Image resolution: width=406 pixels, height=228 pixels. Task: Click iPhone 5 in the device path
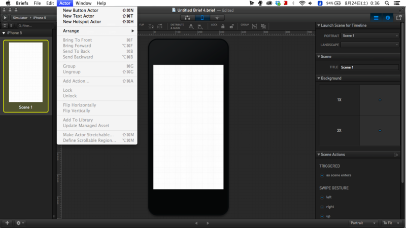pos(40,18)
